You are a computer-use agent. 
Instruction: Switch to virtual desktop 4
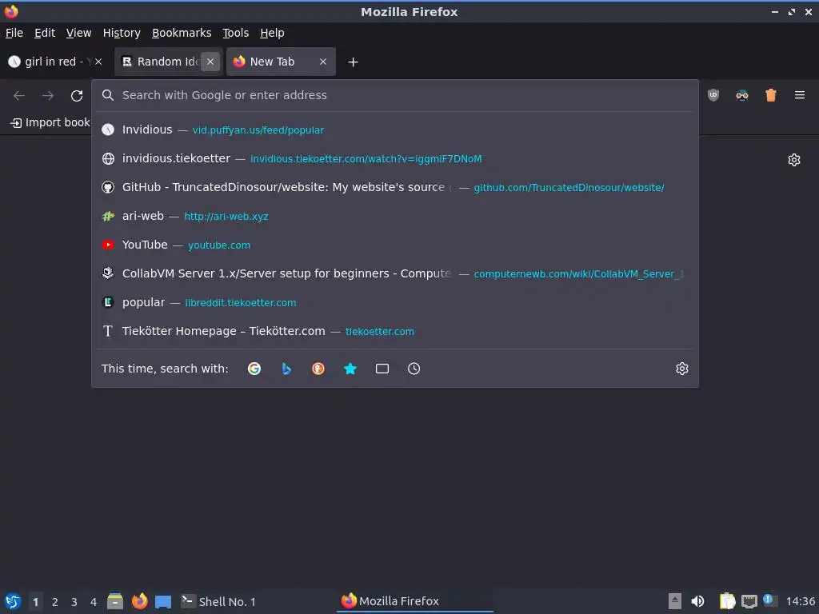pos(94,601)
